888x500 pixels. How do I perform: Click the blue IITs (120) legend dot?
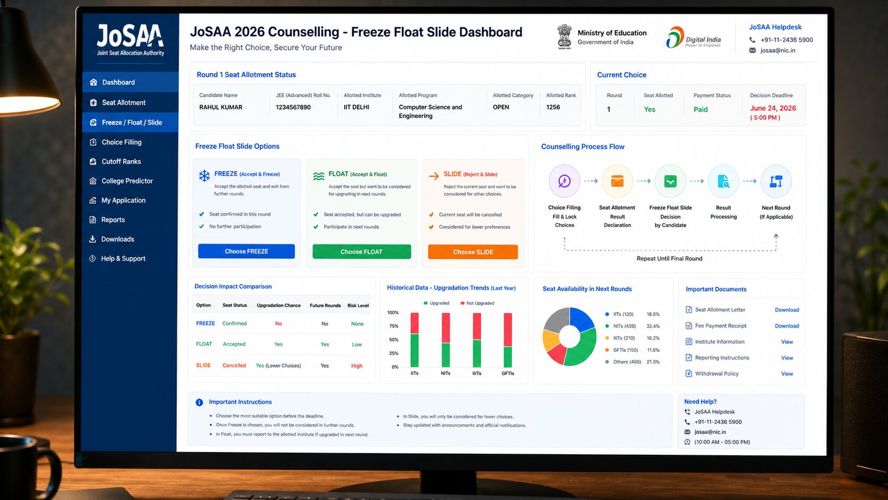coord(607,314)
